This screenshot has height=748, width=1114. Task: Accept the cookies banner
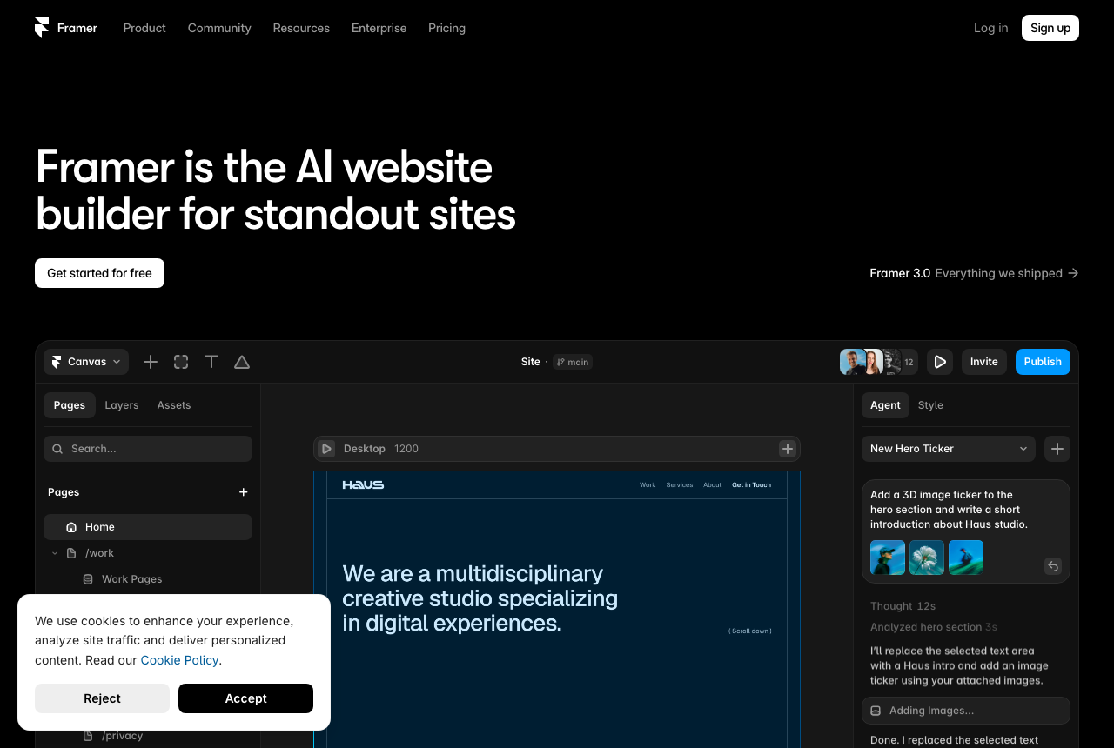pyautogui.click(x=245, y=698)
